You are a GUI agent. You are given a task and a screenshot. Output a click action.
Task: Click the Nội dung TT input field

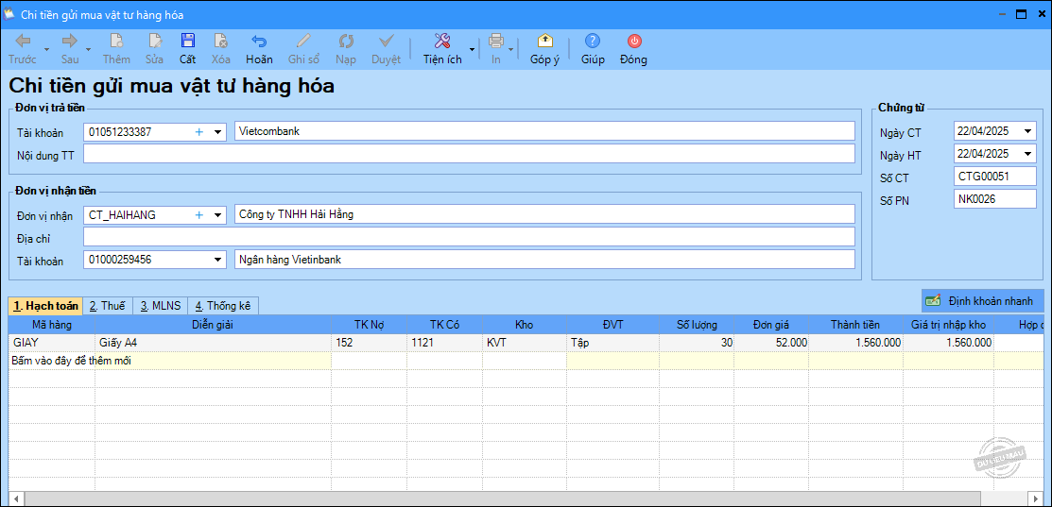pos(469,154)
